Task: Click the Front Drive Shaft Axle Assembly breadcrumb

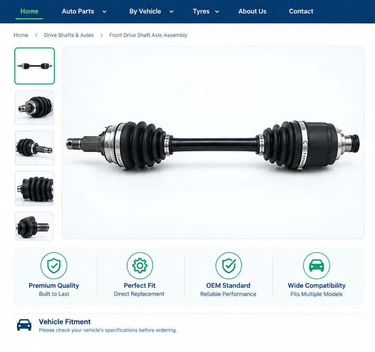Action: click(148, 35)
